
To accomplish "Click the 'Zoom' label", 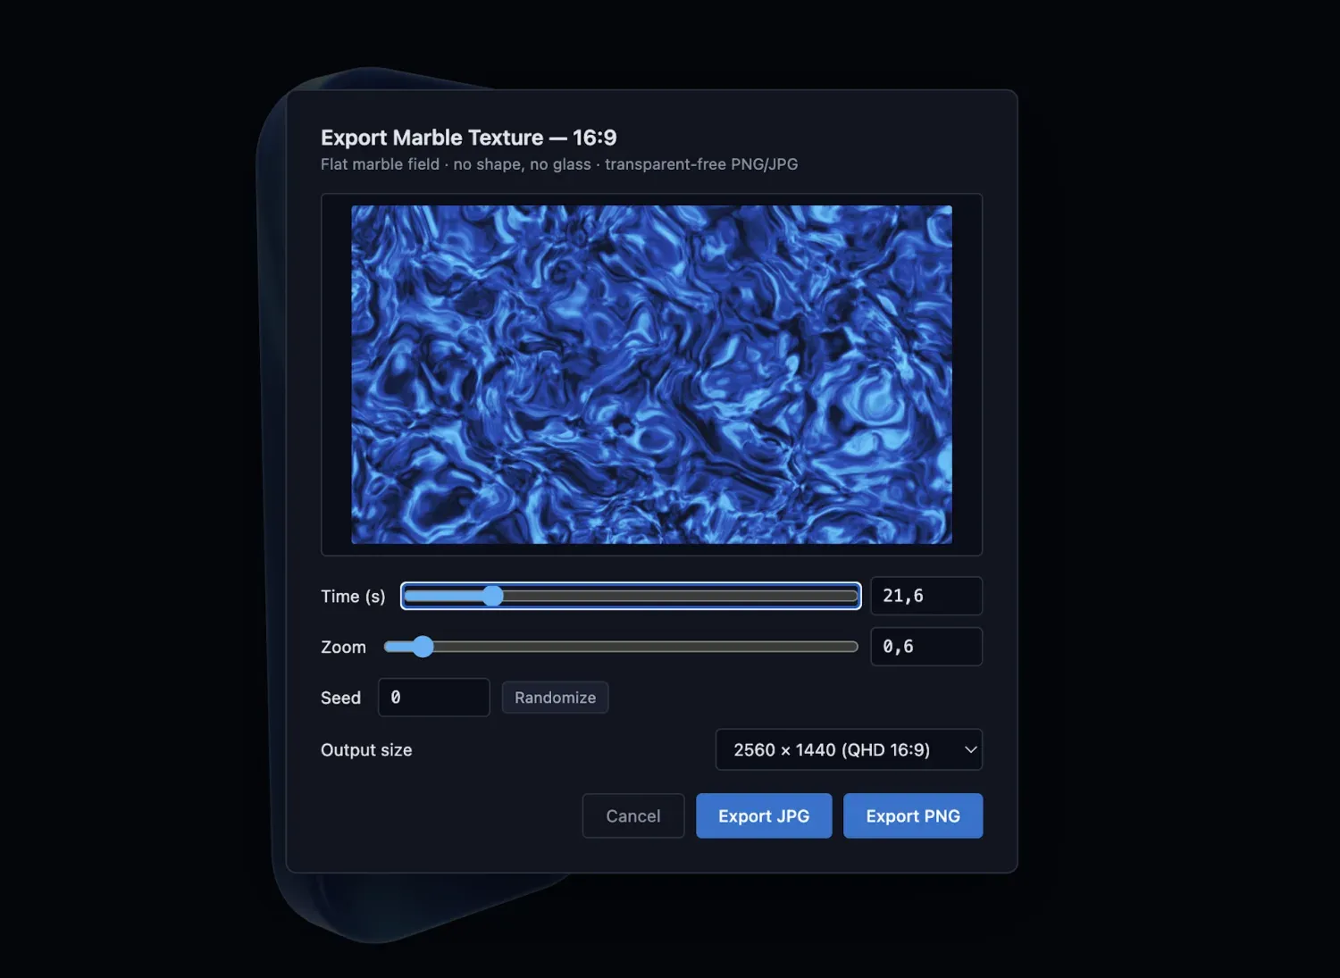I will pyautogui.click(x=343, y=648).
